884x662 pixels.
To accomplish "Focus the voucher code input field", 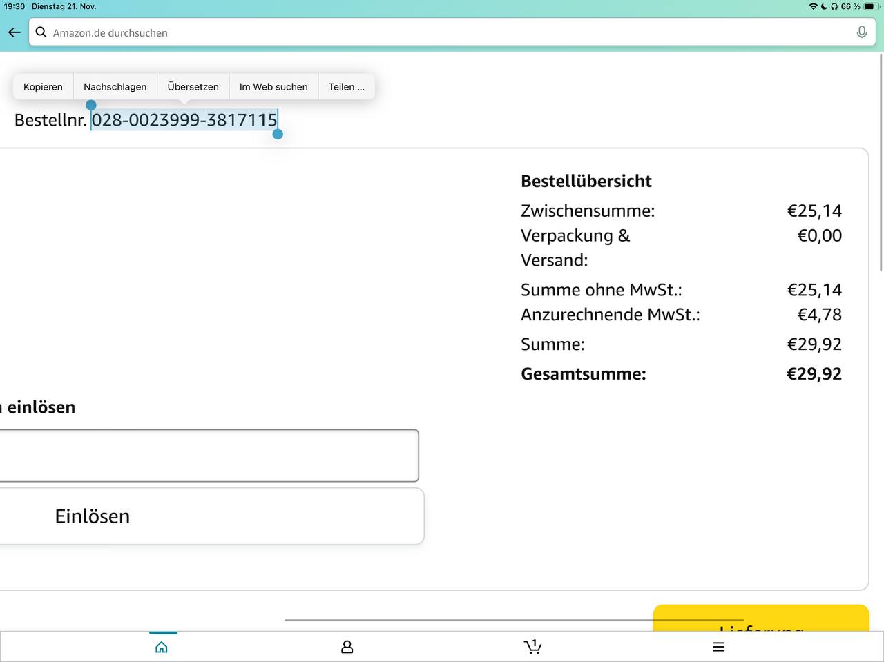I will coord(207,456).
